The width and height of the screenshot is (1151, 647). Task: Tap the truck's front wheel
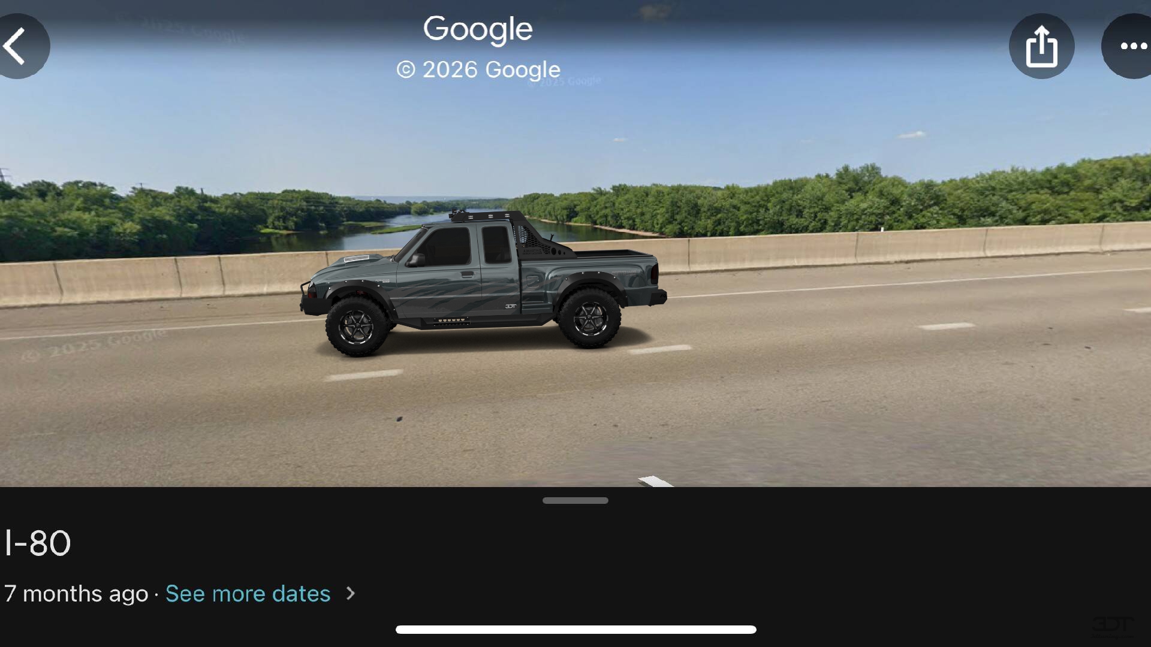[x=357, y=326]
